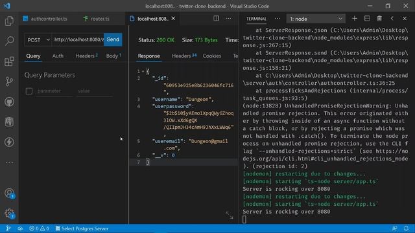415x233 pixels.
Task: Open the Search view in activity bar
Action: (9, 41)
